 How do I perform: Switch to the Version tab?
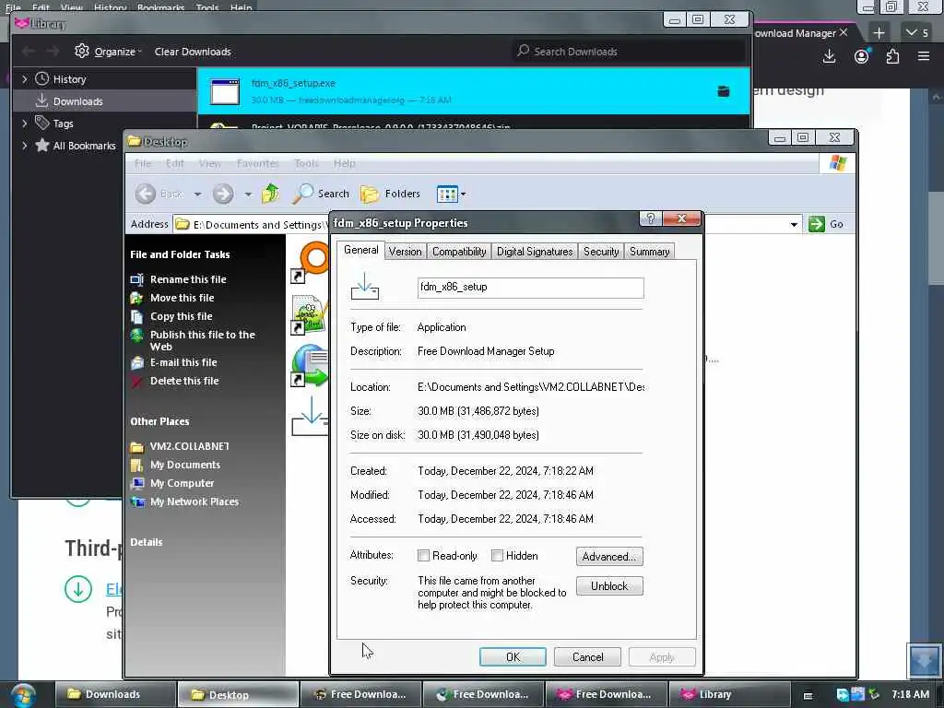(x=405, y=251)
